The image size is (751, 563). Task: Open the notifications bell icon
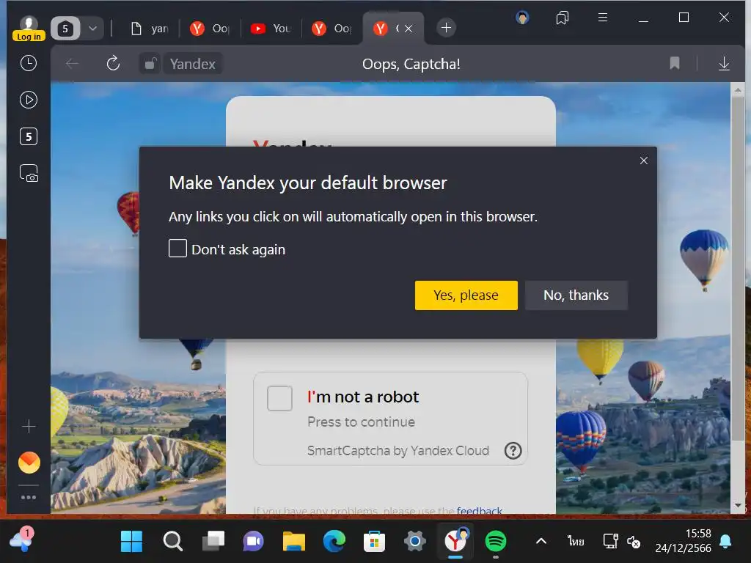click(x=725, y=542)
